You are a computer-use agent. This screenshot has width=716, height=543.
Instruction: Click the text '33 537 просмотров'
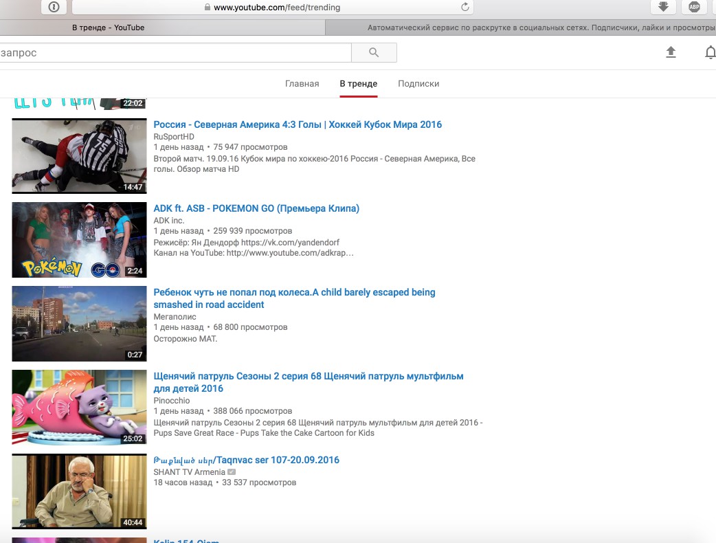(259, 483)
